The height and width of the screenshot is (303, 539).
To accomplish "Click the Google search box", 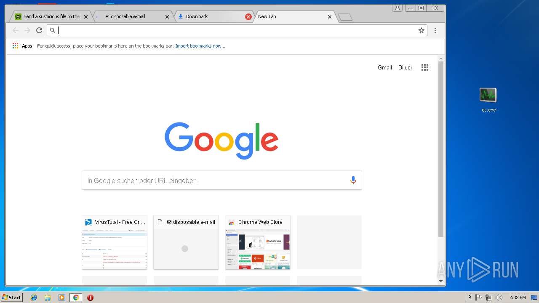I will (x=222, y=180).
